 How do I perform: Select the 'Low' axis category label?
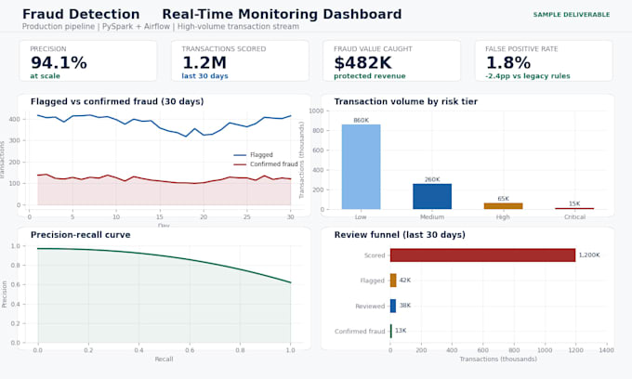point(361,216)
